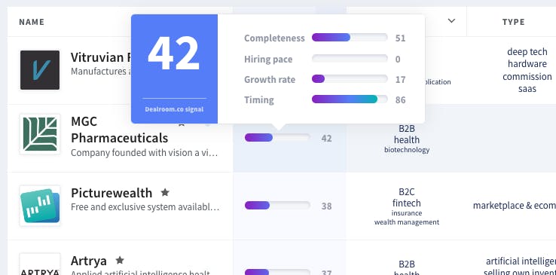Click the Picturewealth teal logo
Image resolution: width=556 pixels, height=275 pixels.
(x=40, y=206)
